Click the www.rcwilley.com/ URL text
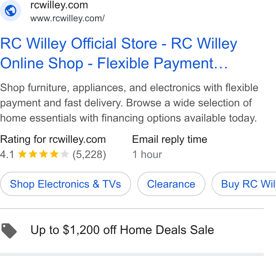Image resolution: width=276 pixels, height=256 pixels. tap(67, 19)
